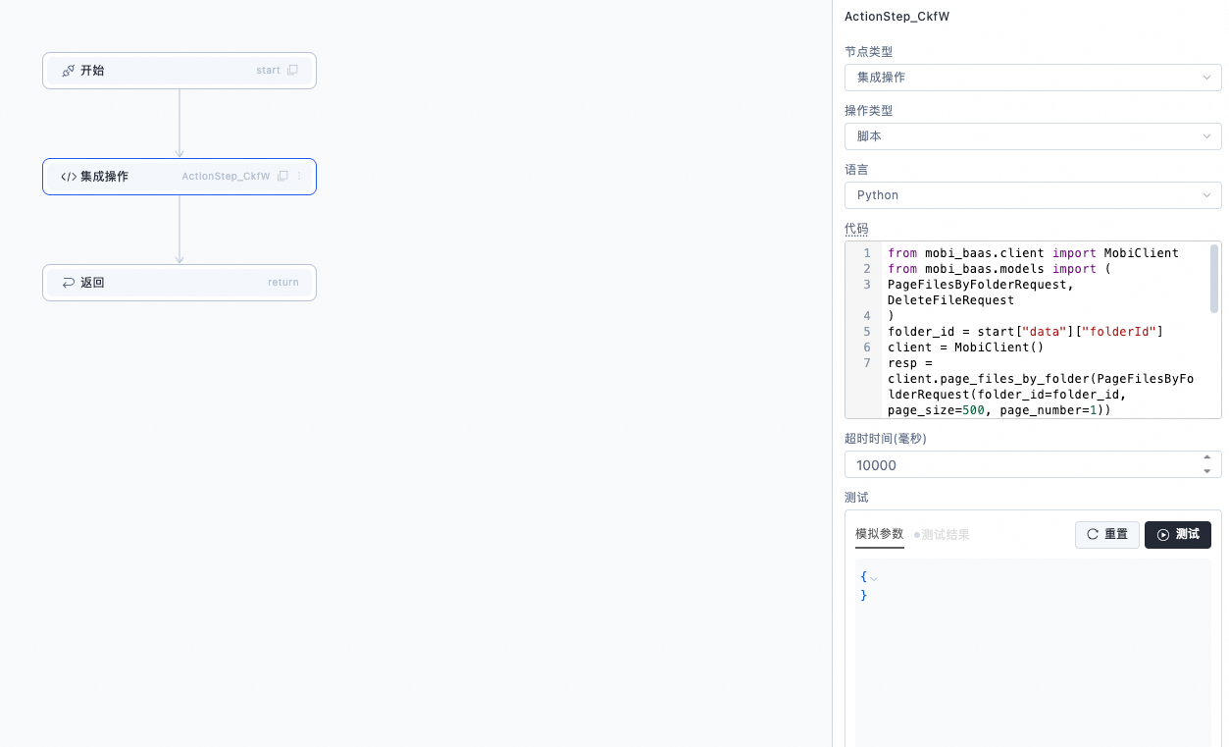Viewport: 1229px width, 747px height.
Task: Select the 开始 start node
Action: (179, 71)
